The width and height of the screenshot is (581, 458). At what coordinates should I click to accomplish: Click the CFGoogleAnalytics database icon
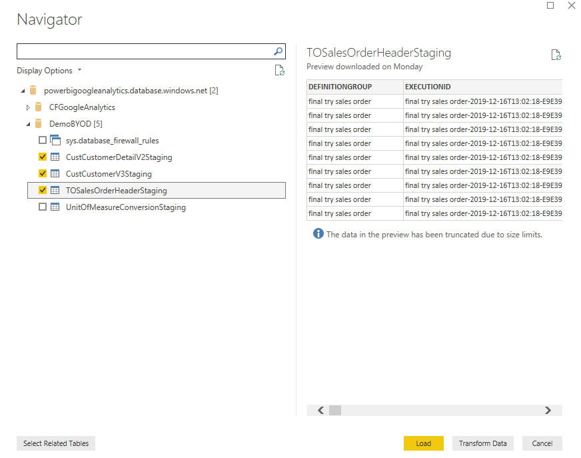click(x=38, y=107)
